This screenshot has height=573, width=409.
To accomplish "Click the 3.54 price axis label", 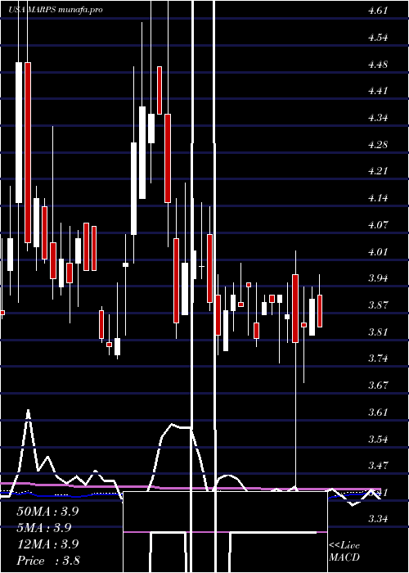I will tap(378, 439).
